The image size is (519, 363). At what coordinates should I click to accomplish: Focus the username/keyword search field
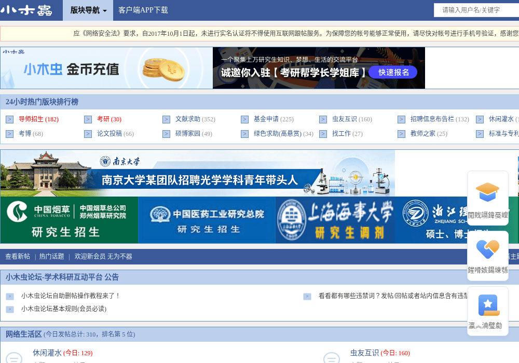tap(476, 10)
